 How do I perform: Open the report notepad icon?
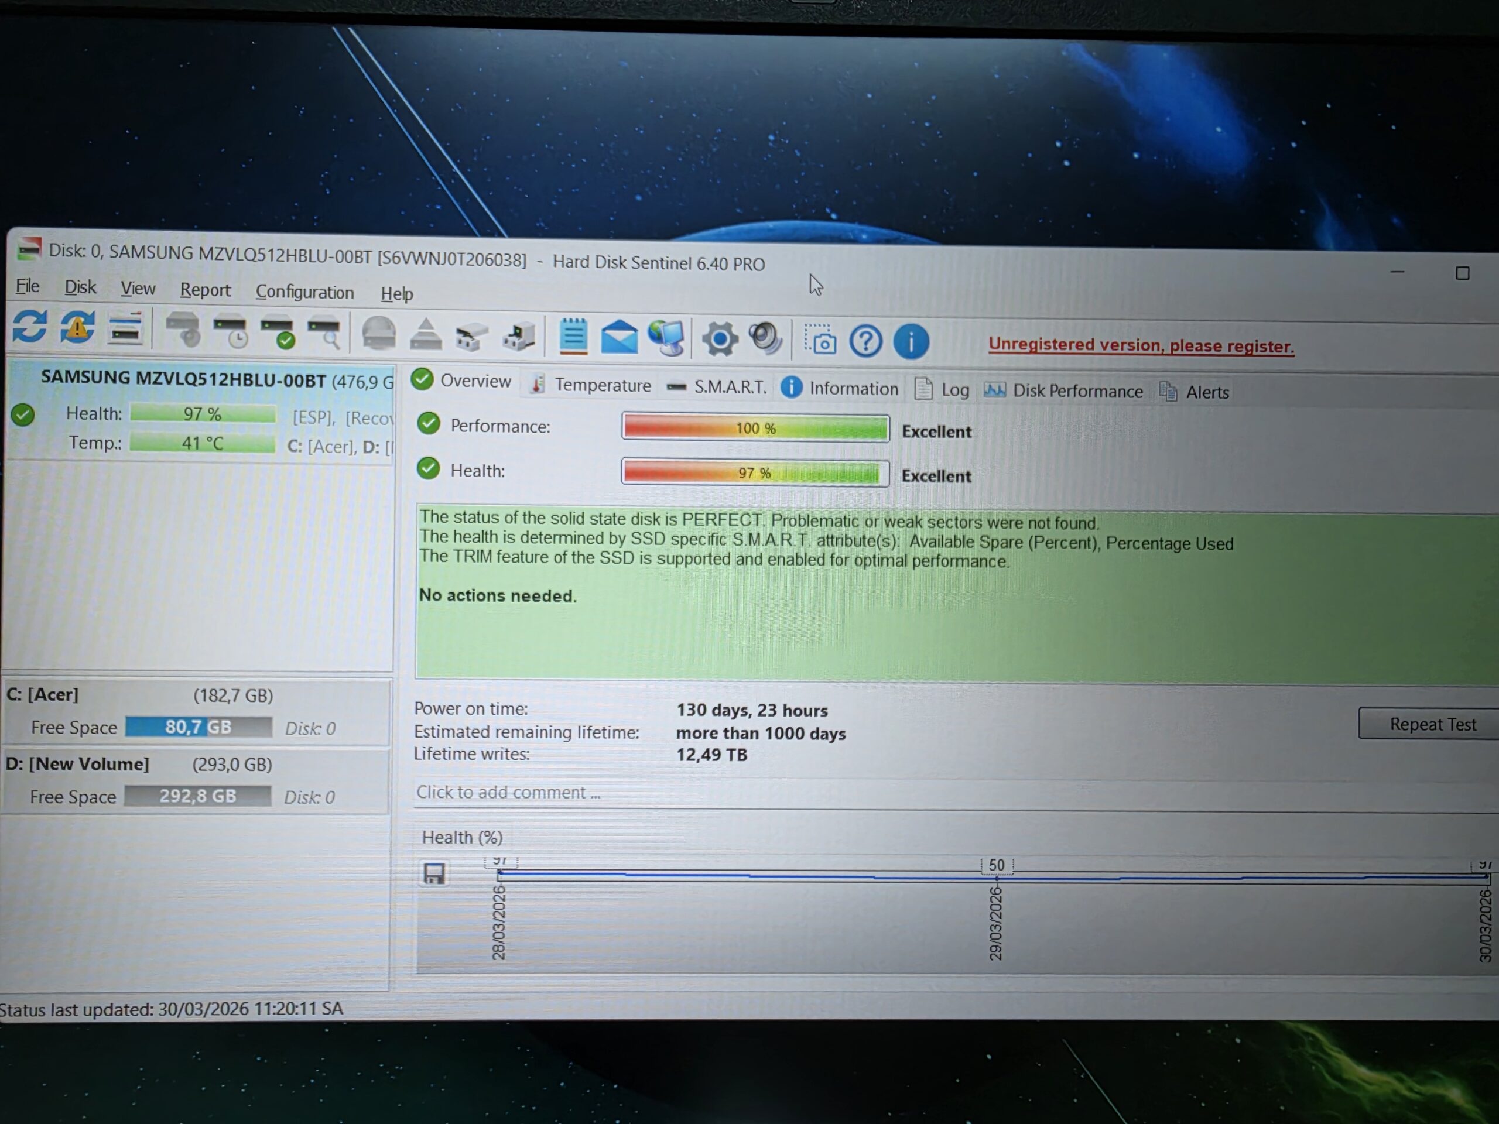coord(573,336)
